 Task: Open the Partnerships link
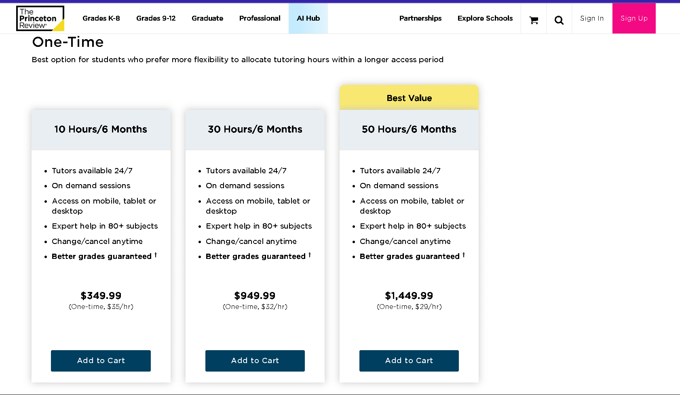(x=420, y=18)
